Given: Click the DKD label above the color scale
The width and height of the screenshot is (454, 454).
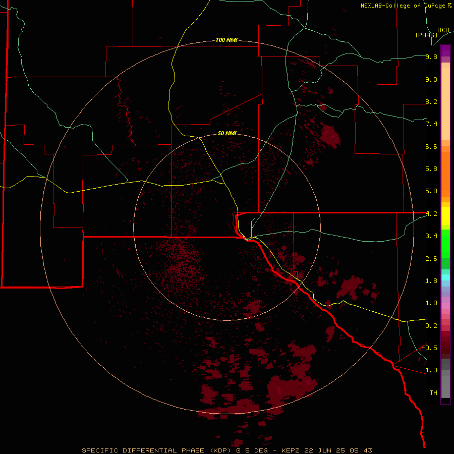Looking at the screenshot, I should [x=443, y=30].
